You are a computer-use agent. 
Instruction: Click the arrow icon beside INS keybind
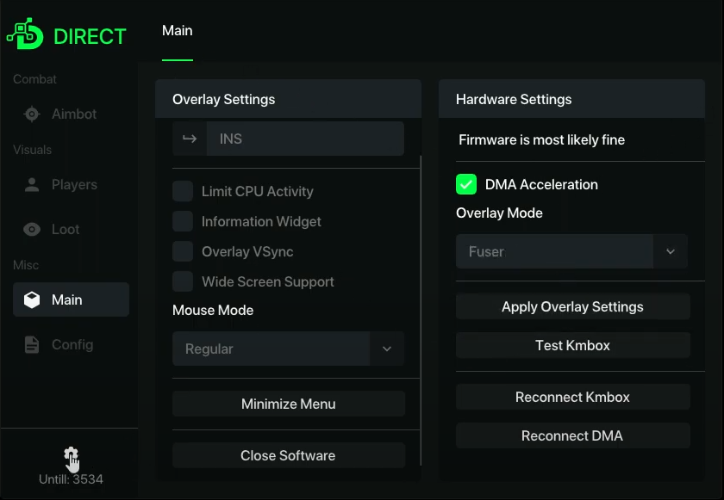190,139
